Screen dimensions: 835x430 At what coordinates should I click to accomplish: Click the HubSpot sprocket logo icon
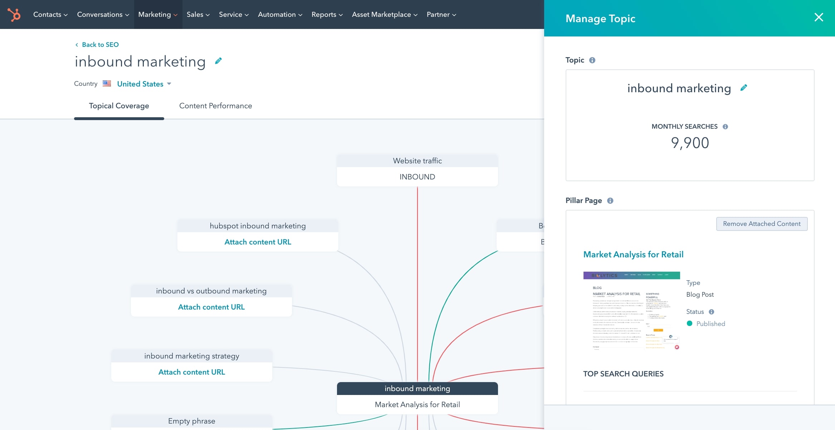(x=14, y=14)
